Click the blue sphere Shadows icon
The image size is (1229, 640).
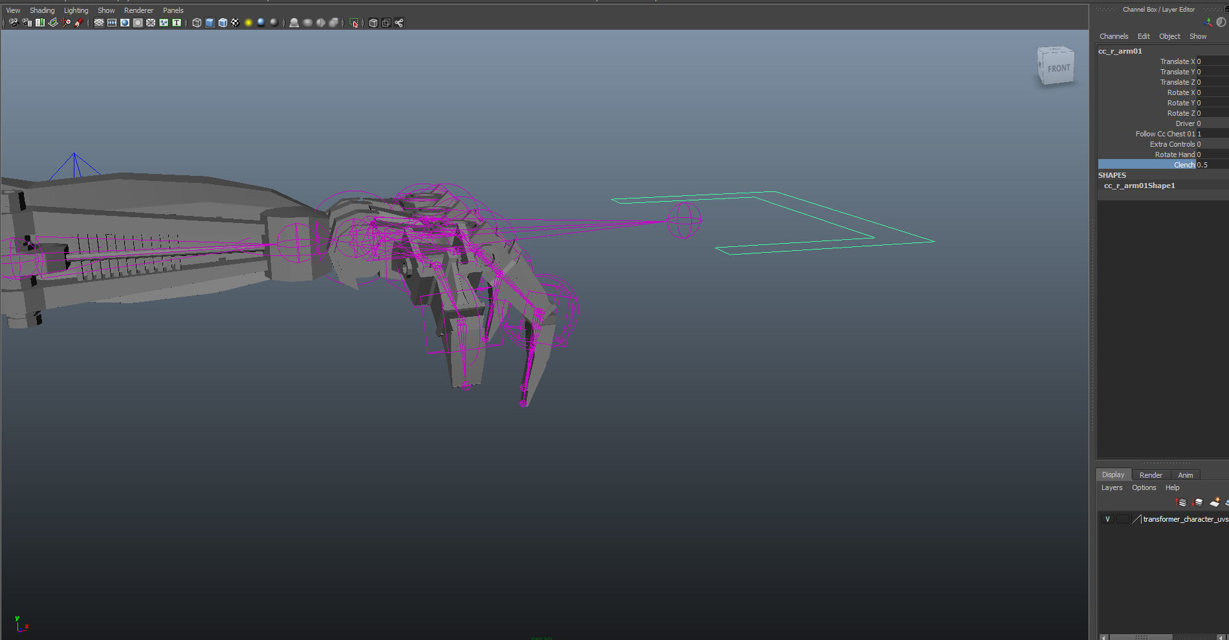pyautogui.click(x=261, y=23)
